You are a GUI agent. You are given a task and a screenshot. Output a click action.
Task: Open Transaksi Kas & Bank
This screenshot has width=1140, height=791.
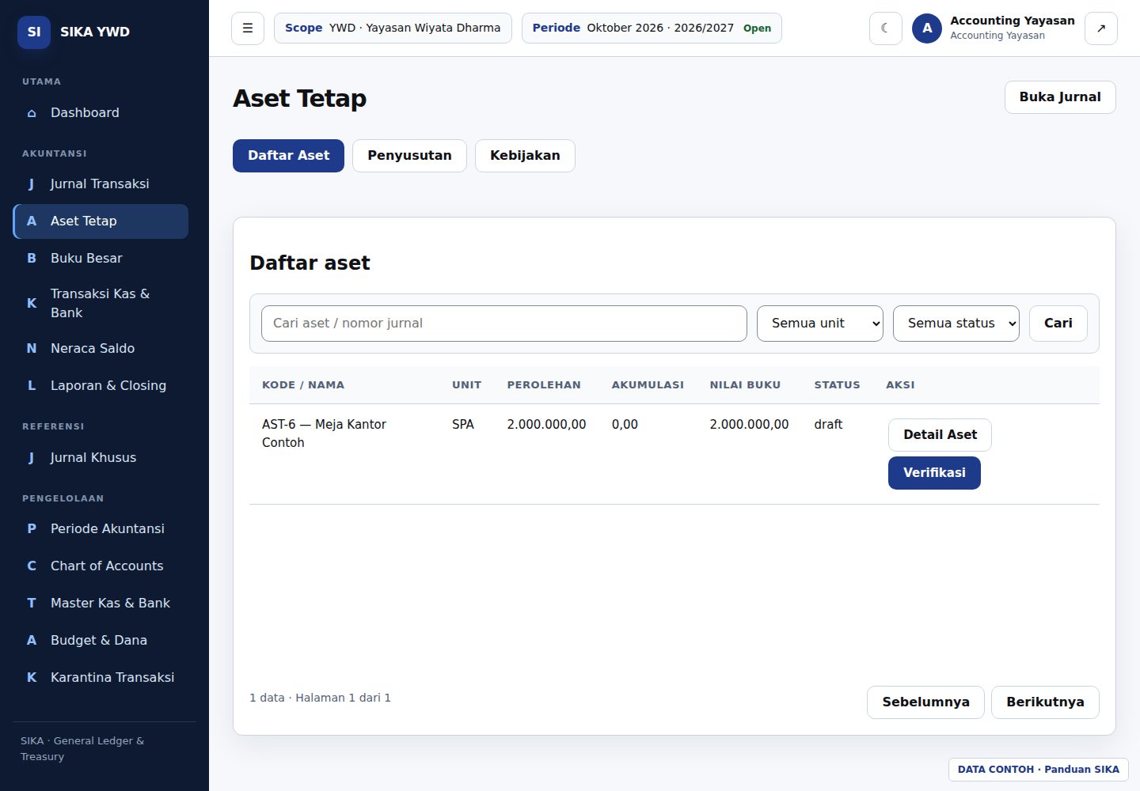tap(101, 303)
